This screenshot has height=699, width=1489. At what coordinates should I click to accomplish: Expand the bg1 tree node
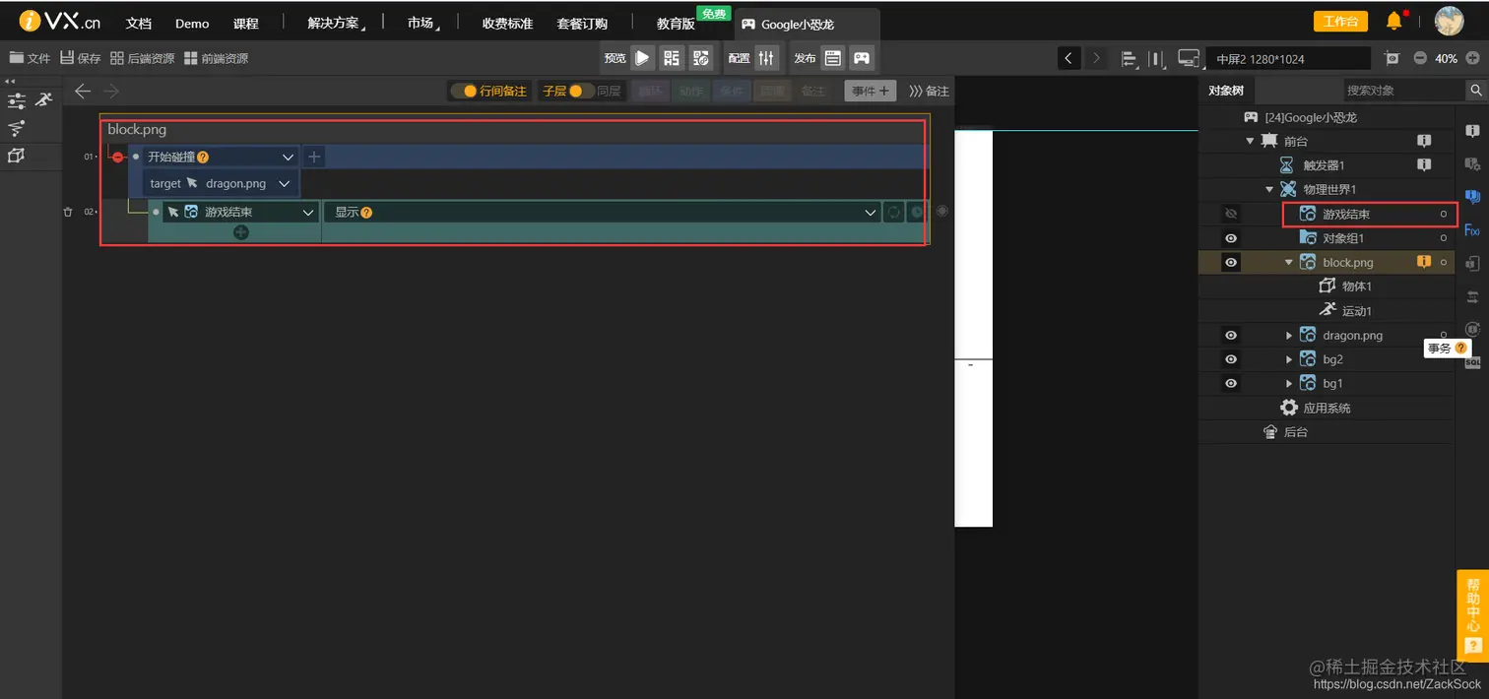pyautogui.click(x=1289, y=384)
